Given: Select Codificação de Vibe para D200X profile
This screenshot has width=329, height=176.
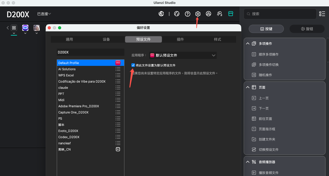Looking at the screenshot, I should [x=91, y=81].
